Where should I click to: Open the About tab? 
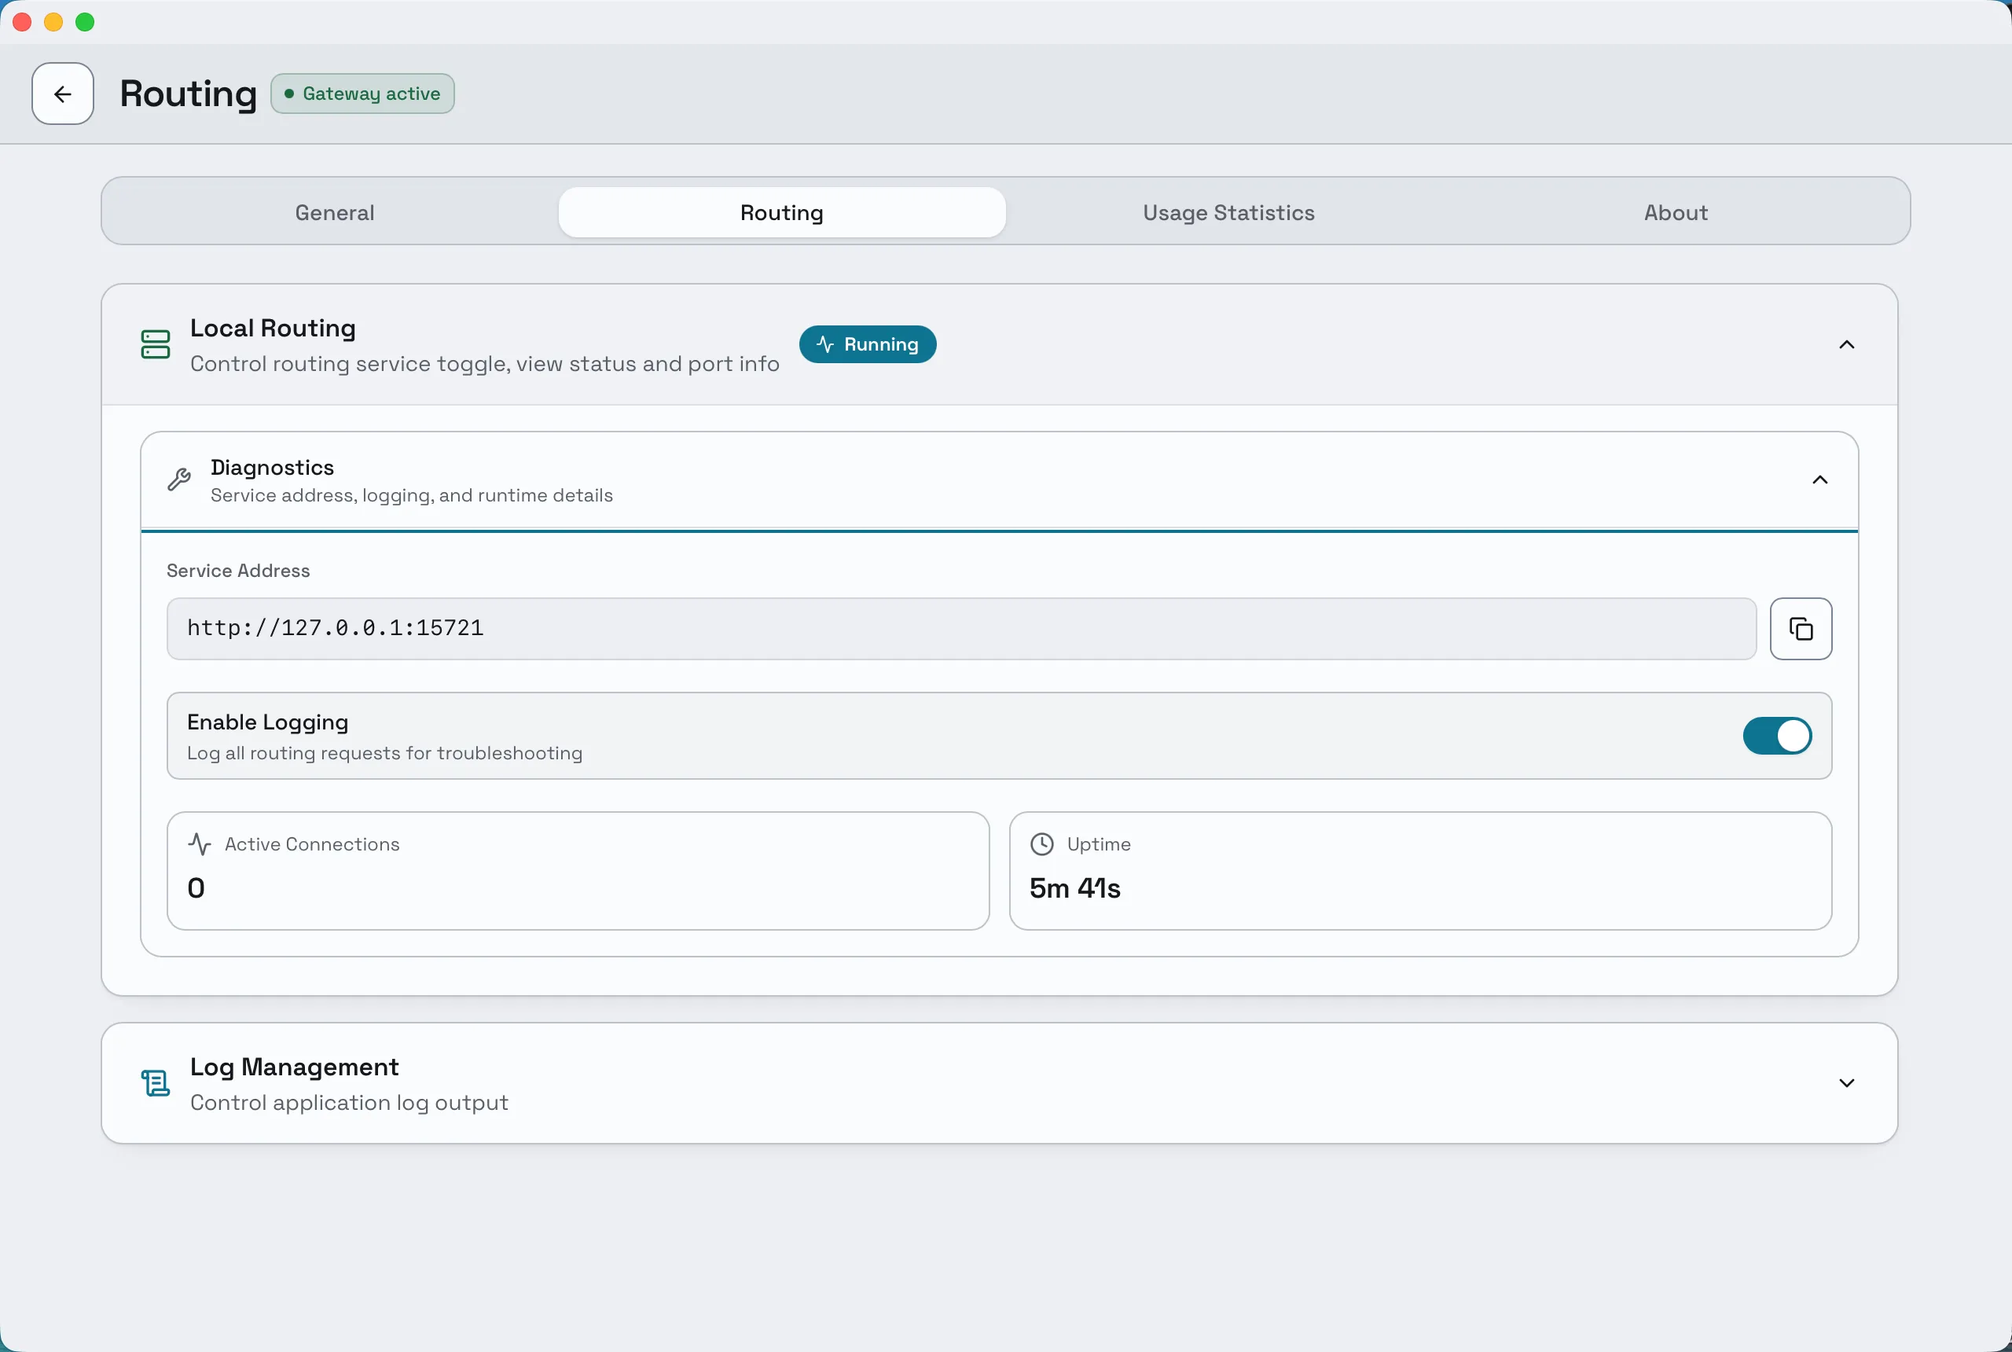coord(1675,212)
